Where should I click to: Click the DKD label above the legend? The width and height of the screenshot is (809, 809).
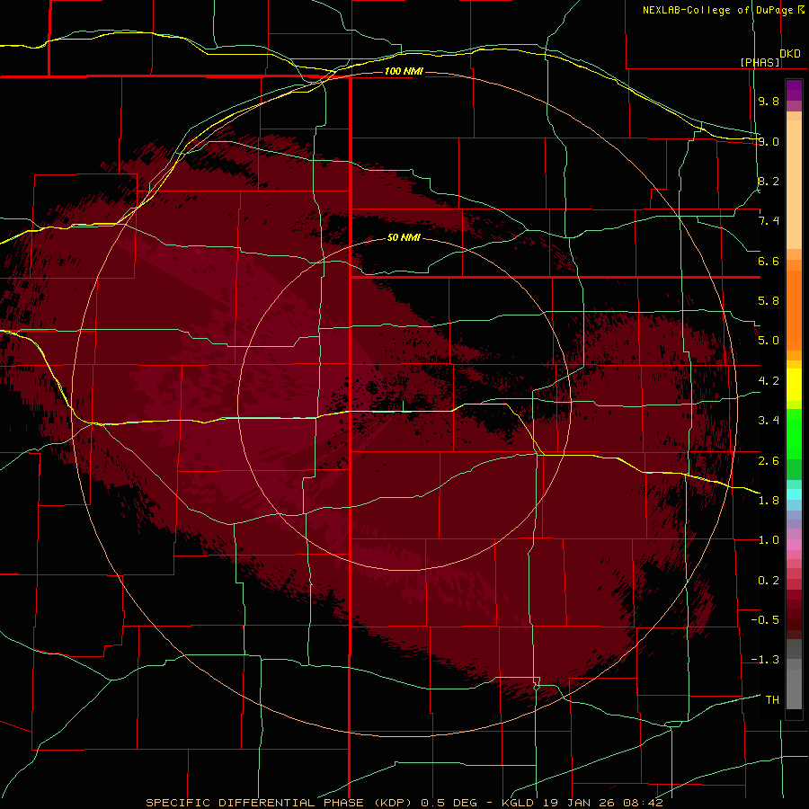click(790, 54)
